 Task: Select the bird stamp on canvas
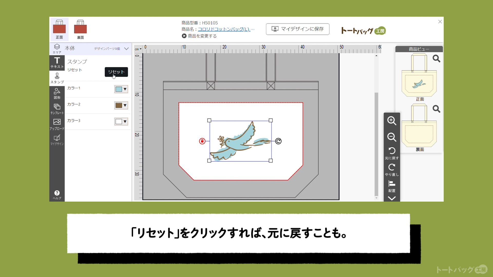coord(240,141)
